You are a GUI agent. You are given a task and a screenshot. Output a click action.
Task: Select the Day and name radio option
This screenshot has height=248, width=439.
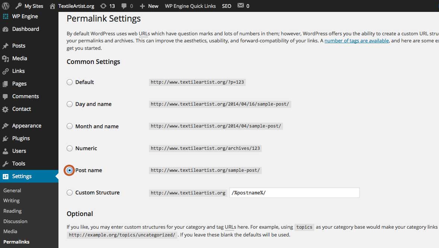coord(70,104)
